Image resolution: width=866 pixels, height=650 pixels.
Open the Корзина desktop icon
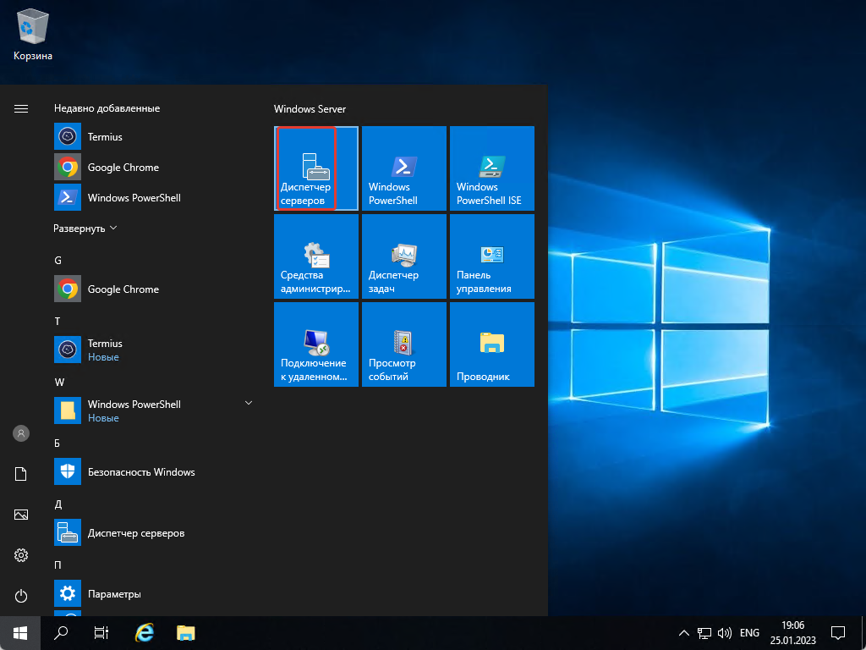tap(33, 34)
